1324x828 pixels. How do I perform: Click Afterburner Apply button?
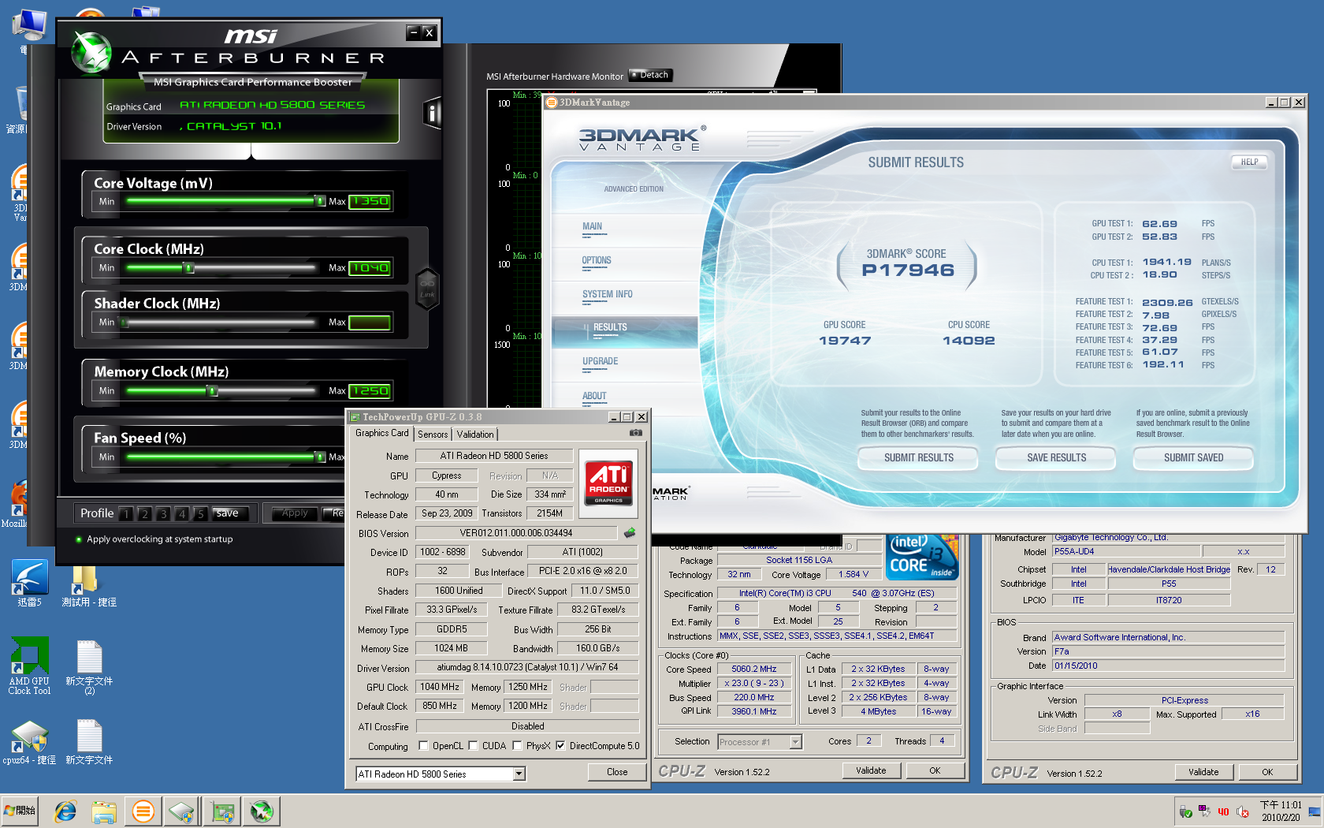coord(295,513)
